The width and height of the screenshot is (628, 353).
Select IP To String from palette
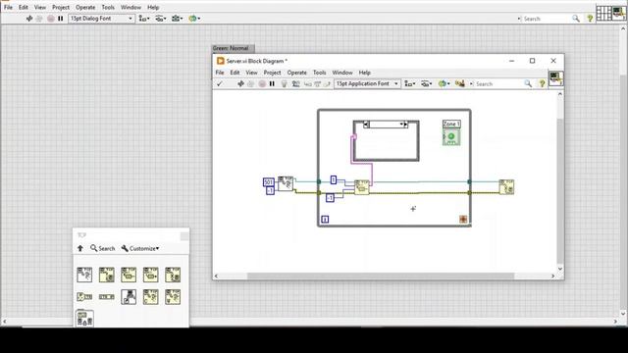tap(84, 296)
